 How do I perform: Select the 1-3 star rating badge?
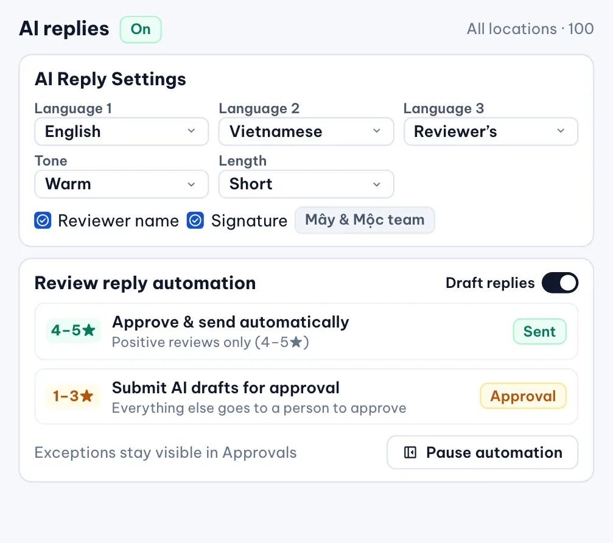74,396
